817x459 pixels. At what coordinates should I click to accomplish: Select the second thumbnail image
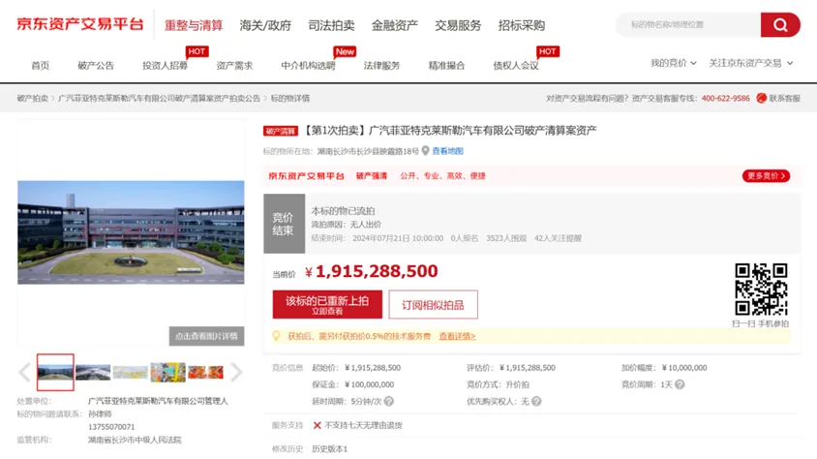(93, 372)
